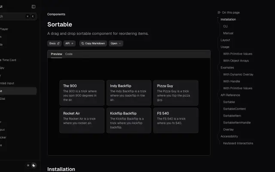This screenshot has width=275, height=172.
Task: Collapse the sidebar panel icon
Action: click(x=34, y=7)
